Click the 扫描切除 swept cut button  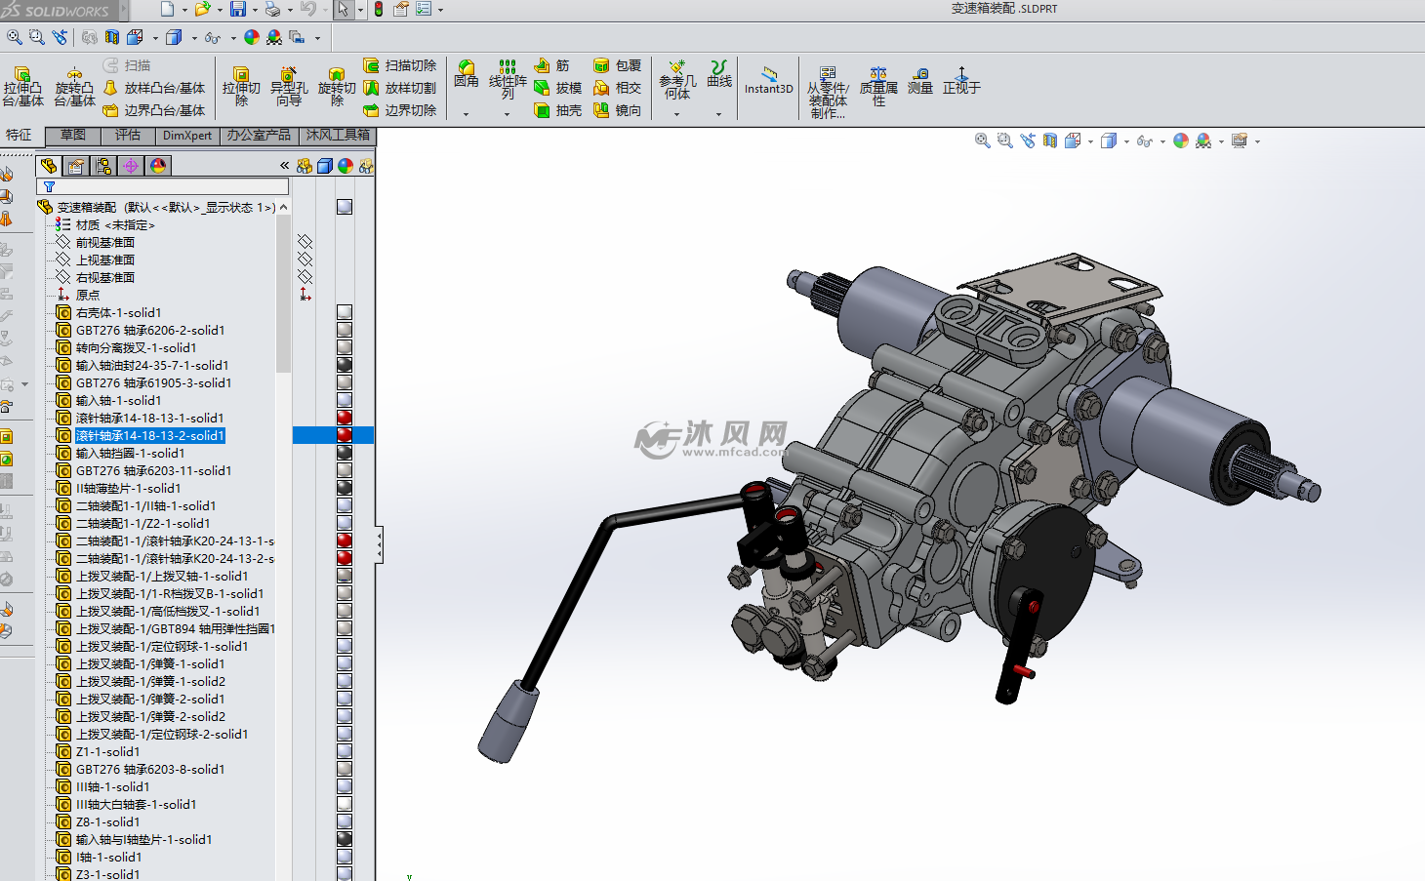tap(400, 65)
